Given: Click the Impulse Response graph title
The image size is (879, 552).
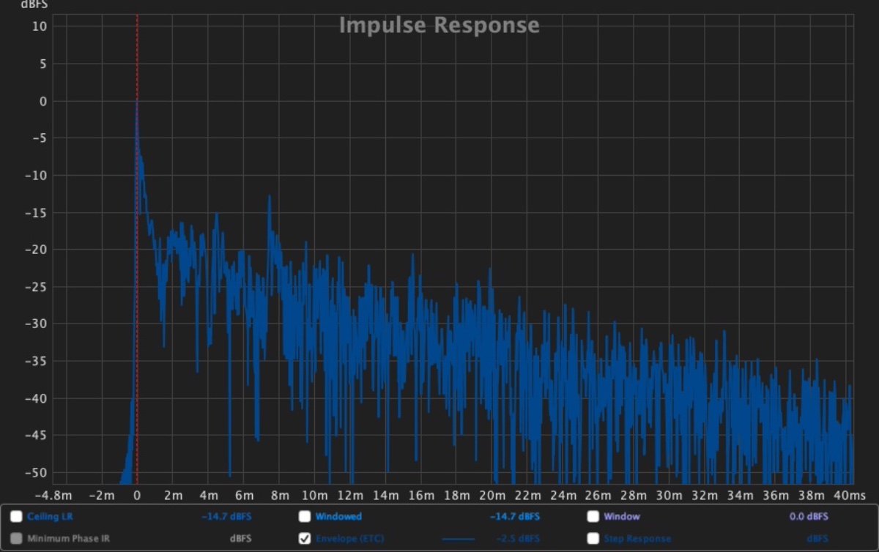Looking at the screenshot, I should coord(439,26).
